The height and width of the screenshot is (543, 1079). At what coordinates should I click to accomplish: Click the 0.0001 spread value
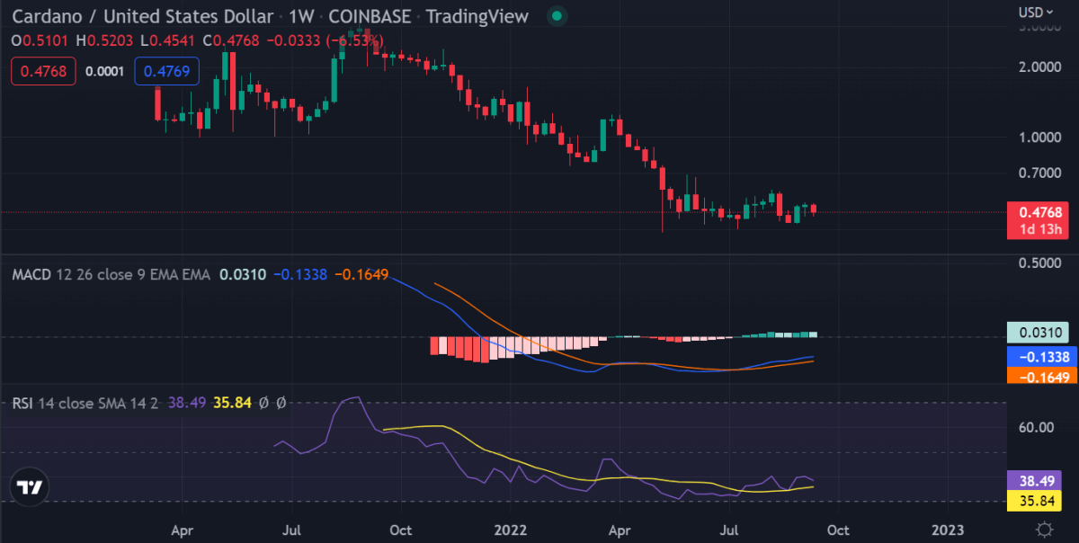point(103,72)
